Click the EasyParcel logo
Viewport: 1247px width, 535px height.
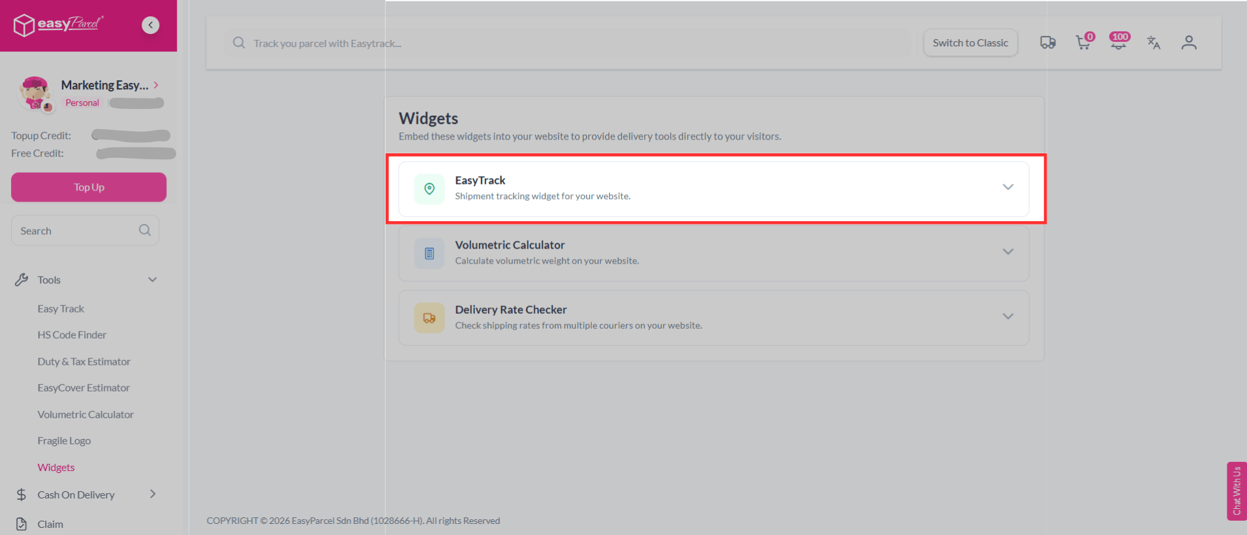(x=59, y=25)
